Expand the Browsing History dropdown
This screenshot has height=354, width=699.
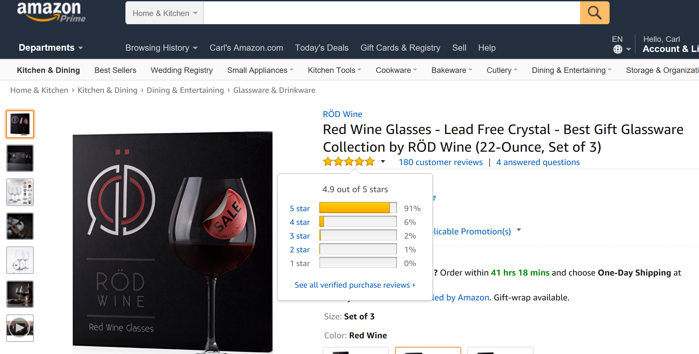click(x=161, y=48)
